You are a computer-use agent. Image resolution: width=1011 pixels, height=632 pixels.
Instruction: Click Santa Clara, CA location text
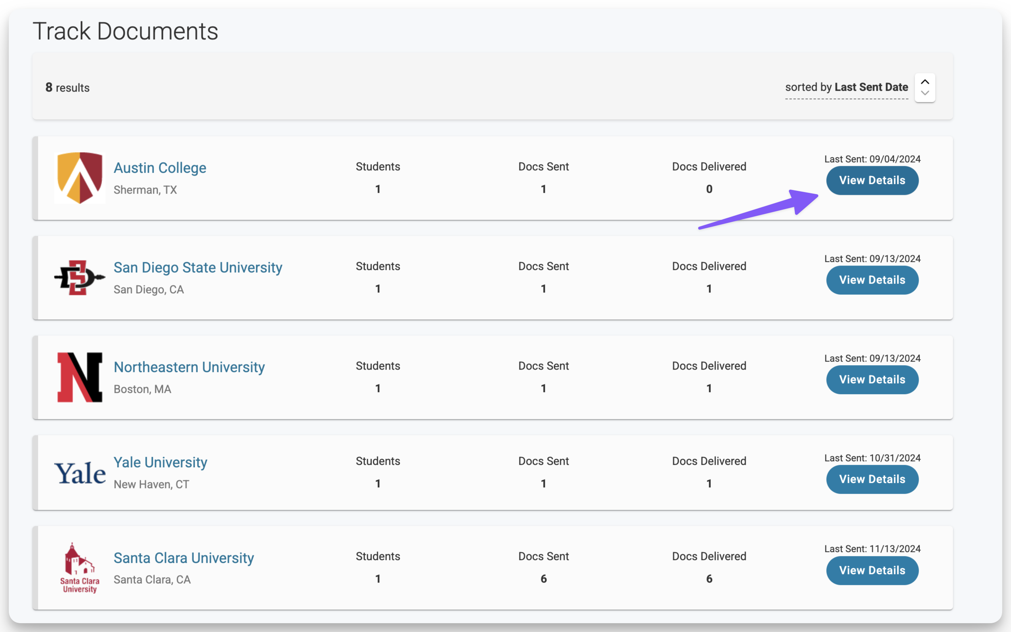[152, 580]
